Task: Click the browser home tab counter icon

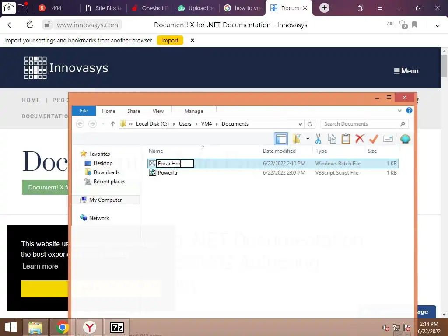Action: [9, 8]
